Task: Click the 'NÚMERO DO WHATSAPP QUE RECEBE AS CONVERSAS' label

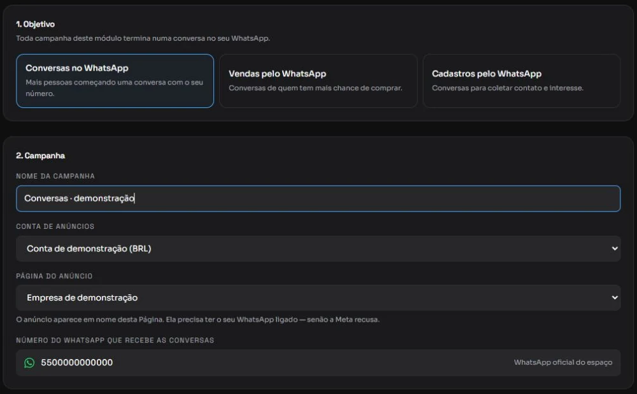Action: (x=115, y=341)
